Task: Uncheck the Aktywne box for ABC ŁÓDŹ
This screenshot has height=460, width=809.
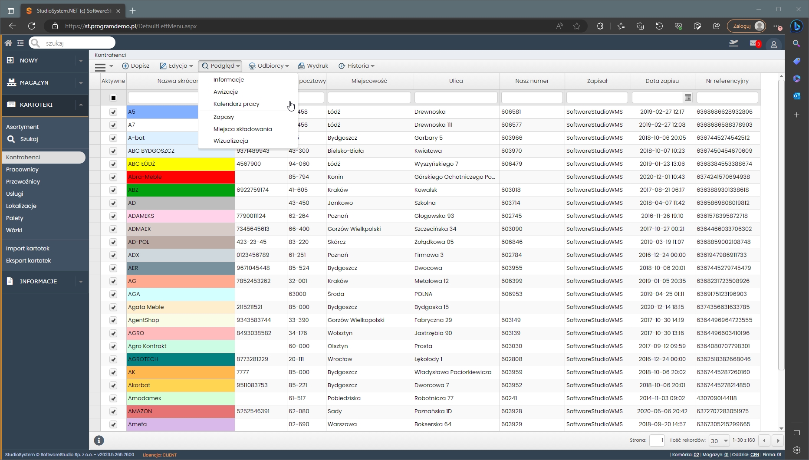Action: tap(113, 164)
